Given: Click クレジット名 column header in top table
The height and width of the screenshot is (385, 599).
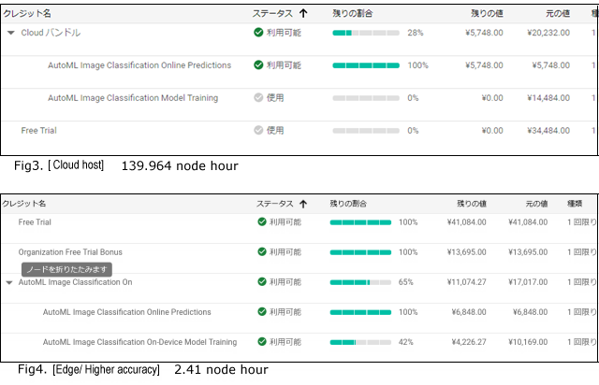Looking at the screenshot, I should point(27,14).
